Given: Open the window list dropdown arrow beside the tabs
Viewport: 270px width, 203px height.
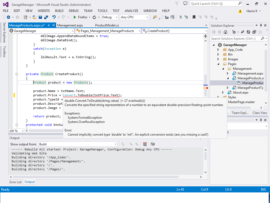Looking at the screenshot, I should coord(206,25).
